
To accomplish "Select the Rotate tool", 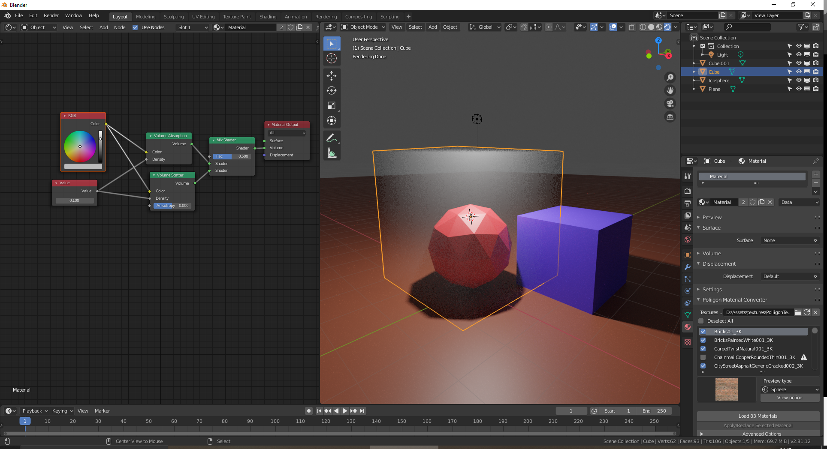I will point(332,90).
